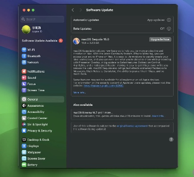The width and height of the screenshot is (194, 177).
Task: Select Control Center label in sidebar
Action: coord(37,118)
